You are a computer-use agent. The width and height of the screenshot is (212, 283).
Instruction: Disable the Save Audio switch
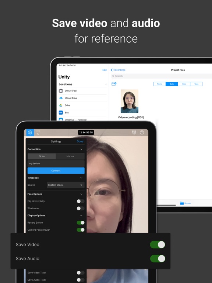[x=158, y=258]
